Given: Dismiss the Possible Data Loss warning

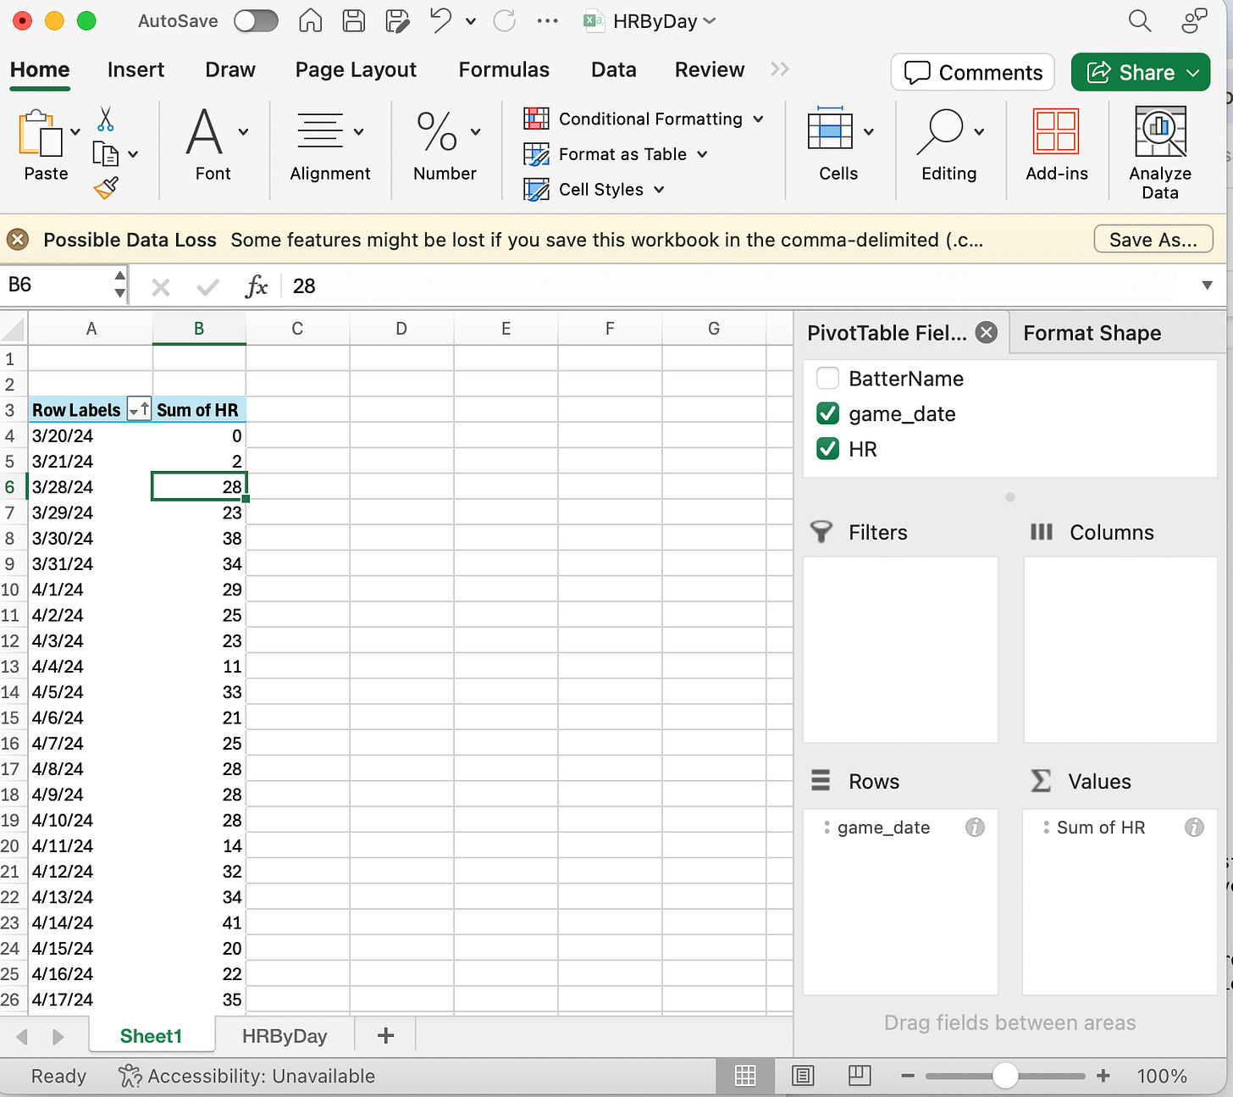Looking at the screenshot, I should pos(18,240).
